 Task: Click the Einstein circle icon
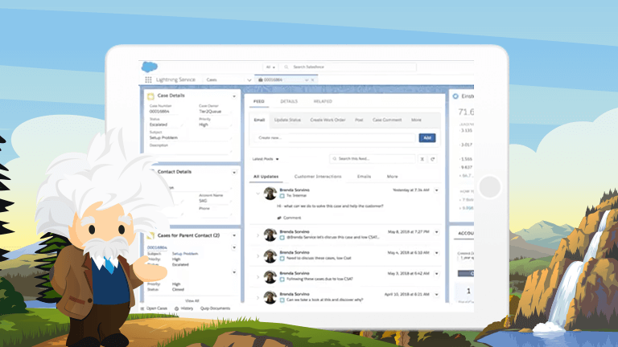point(455,96)
